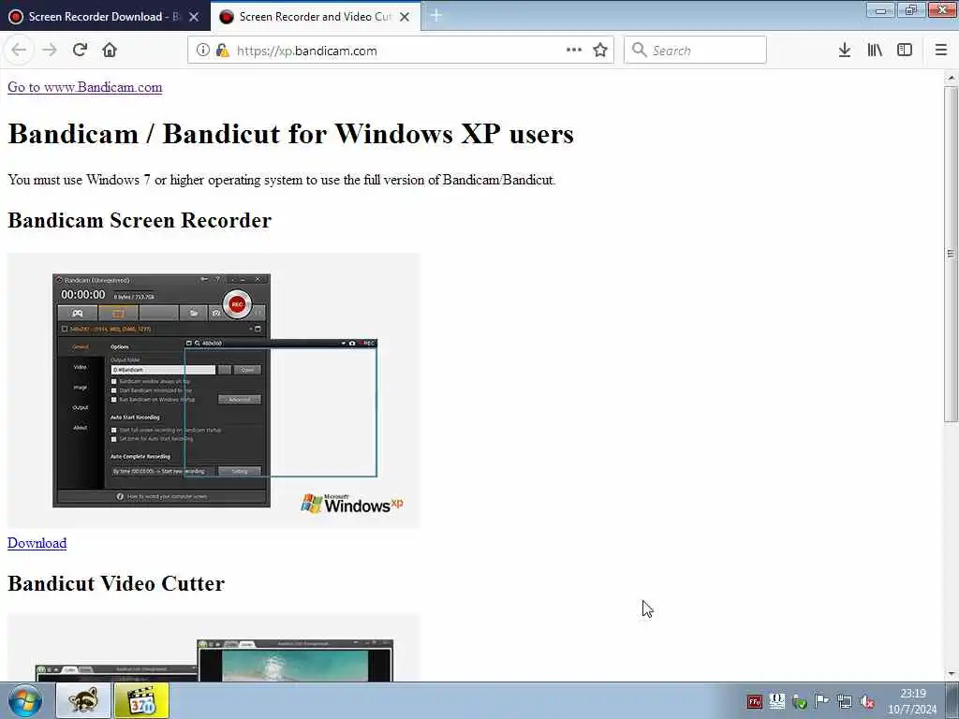
Task: Show site information for xp.bandicam.com
Action: click(x=202, y=51)
